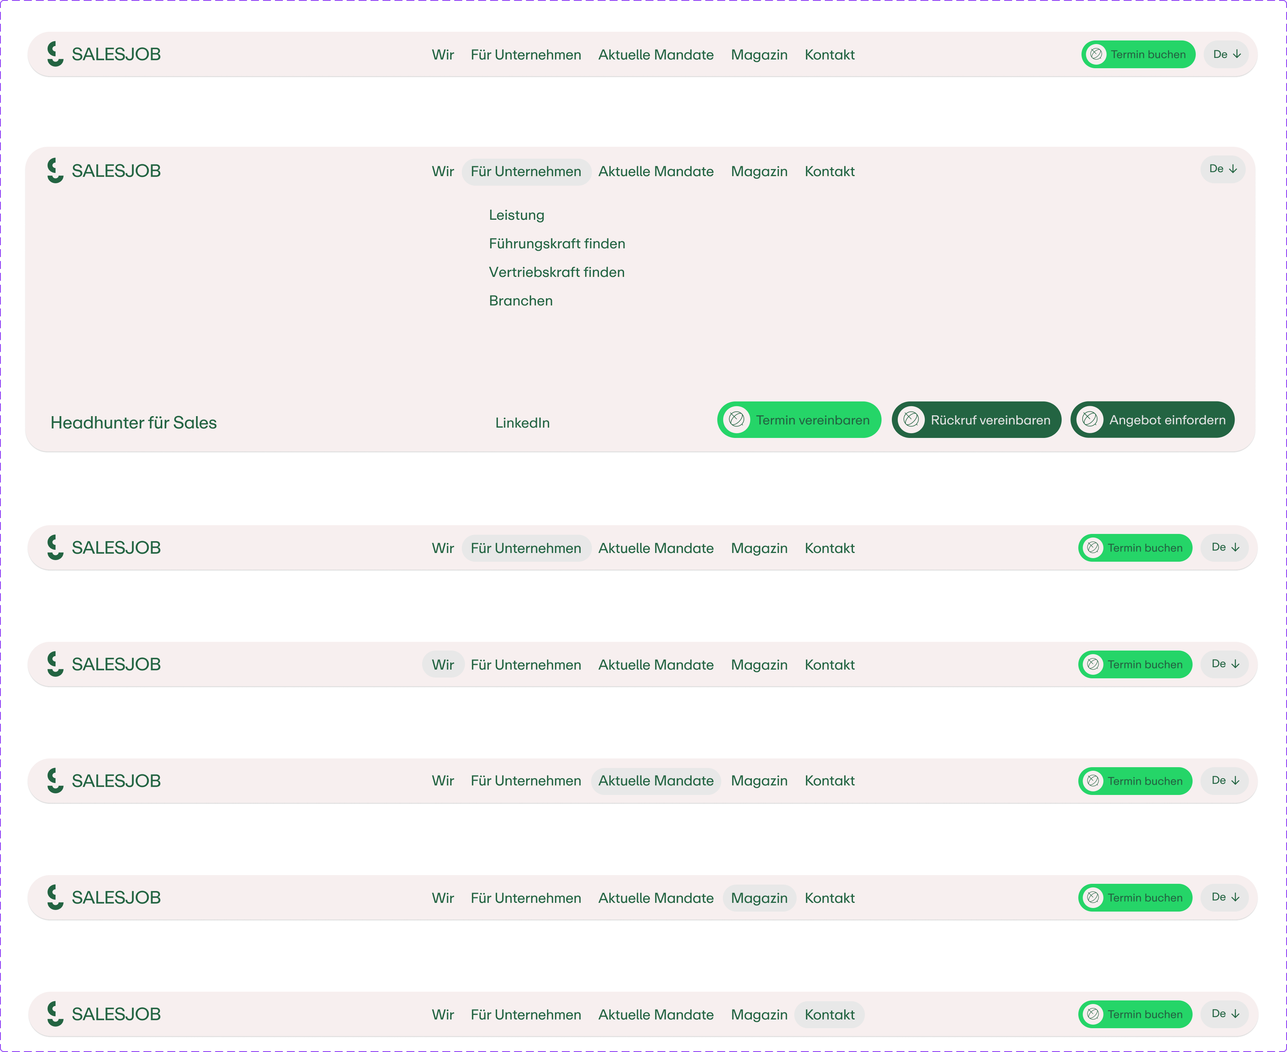This screenshot has width=1287, height=1052.
Task: Open De dropdown in collapsed navbar with Für Unternehmen highlighted
Action: (1225, 547)
